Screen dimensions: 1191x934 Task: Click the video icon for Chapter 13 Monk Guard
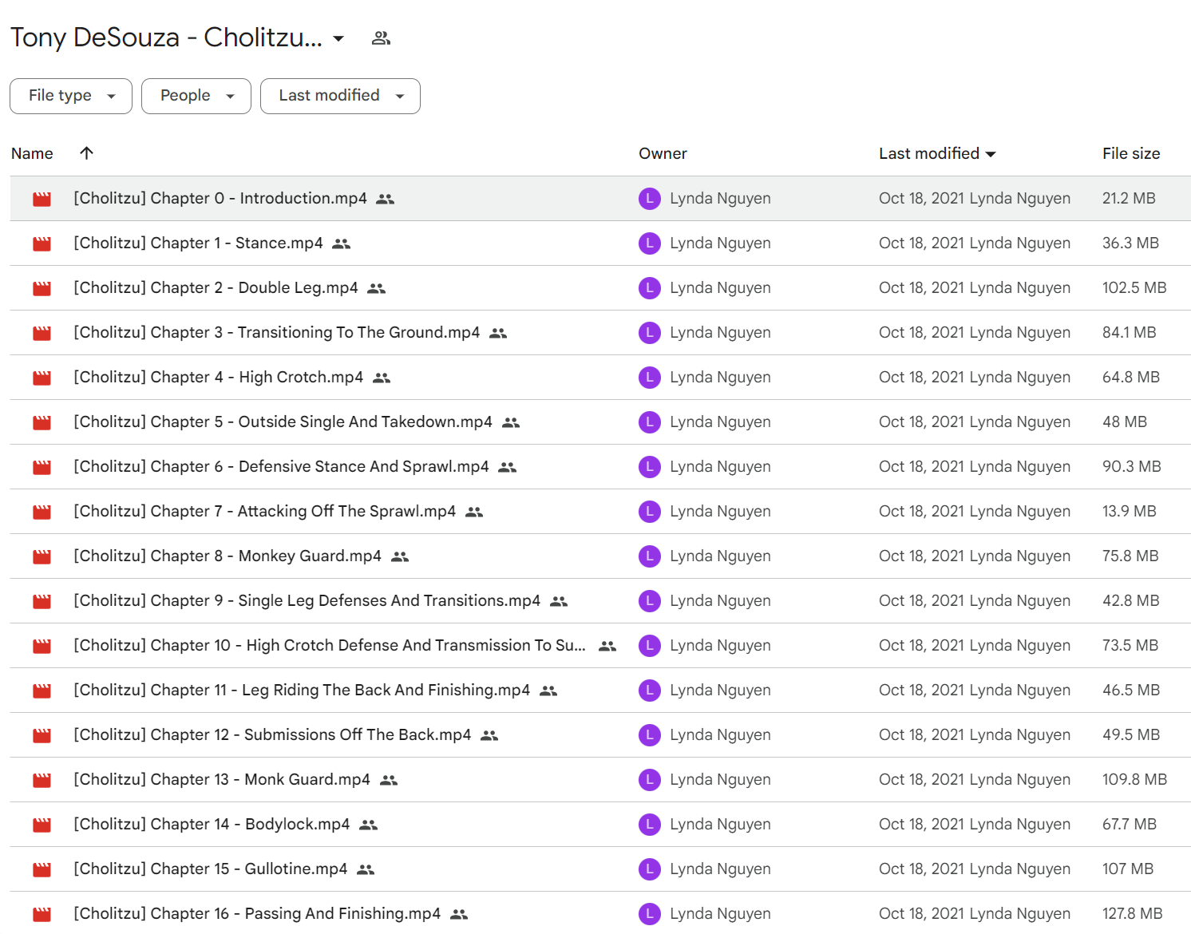(42, 780)
